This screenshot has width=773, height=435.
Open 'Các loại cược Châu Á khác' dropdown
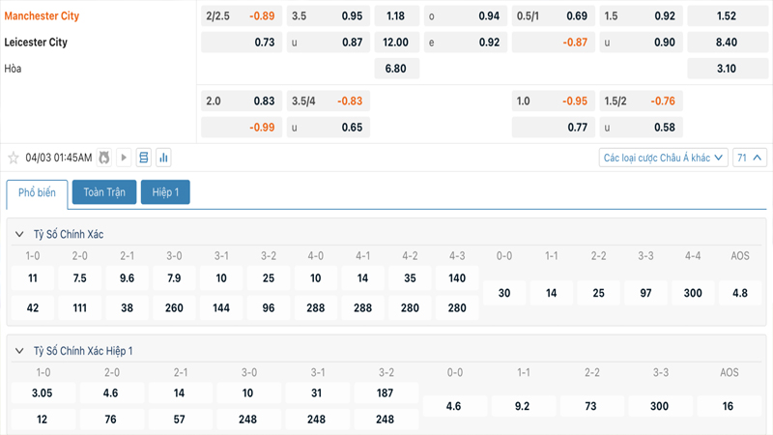(x=663, y=158)
